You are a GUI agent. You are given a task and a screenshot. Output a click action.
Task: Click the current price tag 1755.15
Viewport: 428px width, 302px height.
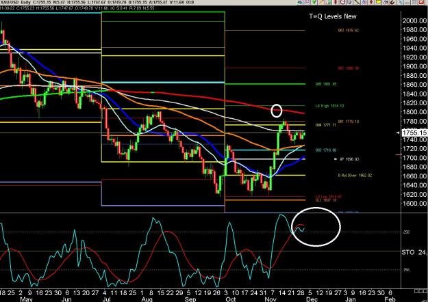point(414,133)
